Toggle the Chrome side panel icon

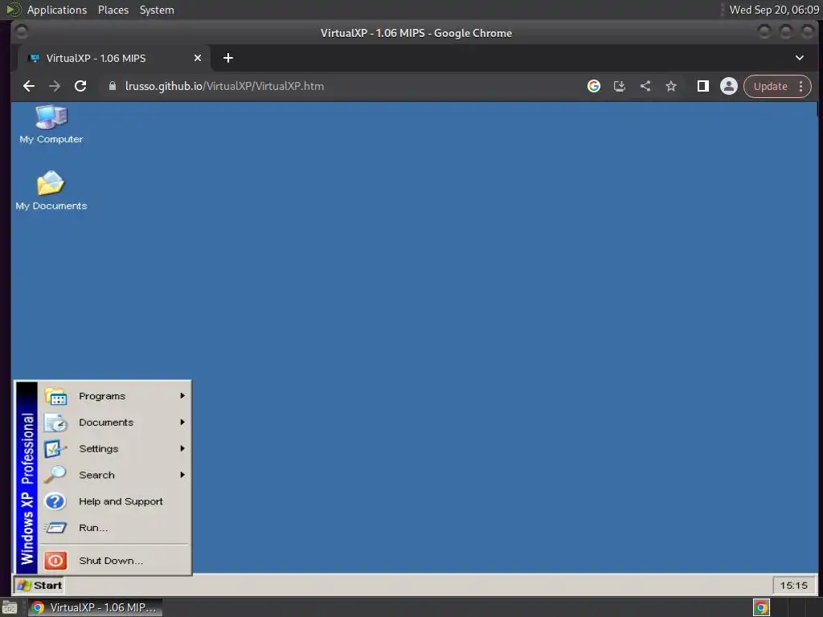(702, 86)
